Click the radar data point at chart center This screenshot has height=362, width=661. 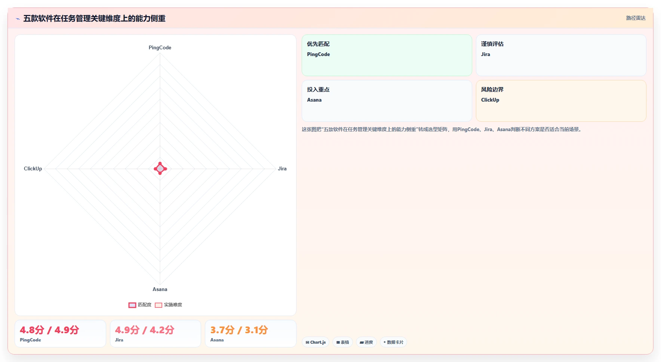[160, 168]
